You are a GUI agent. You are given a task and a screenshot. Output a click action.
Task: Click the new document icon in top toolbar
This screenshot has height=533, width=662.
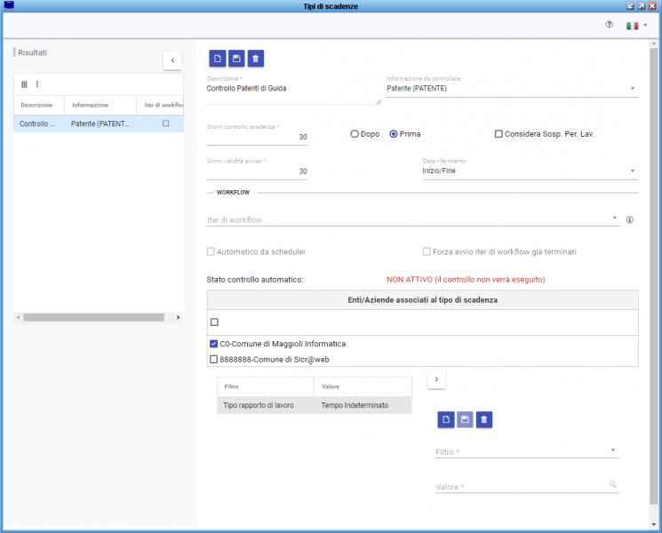pyautogui.click(x=217, y=59)
